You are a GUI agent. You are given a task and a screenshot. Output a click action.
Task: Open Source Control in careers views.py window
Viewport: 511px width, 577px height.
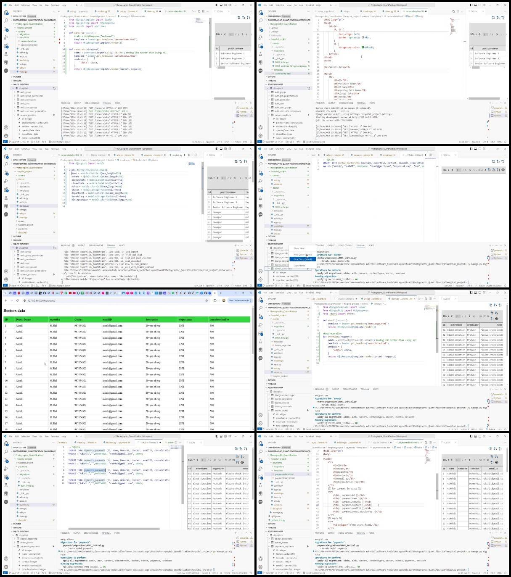click(x=6, y=29)
